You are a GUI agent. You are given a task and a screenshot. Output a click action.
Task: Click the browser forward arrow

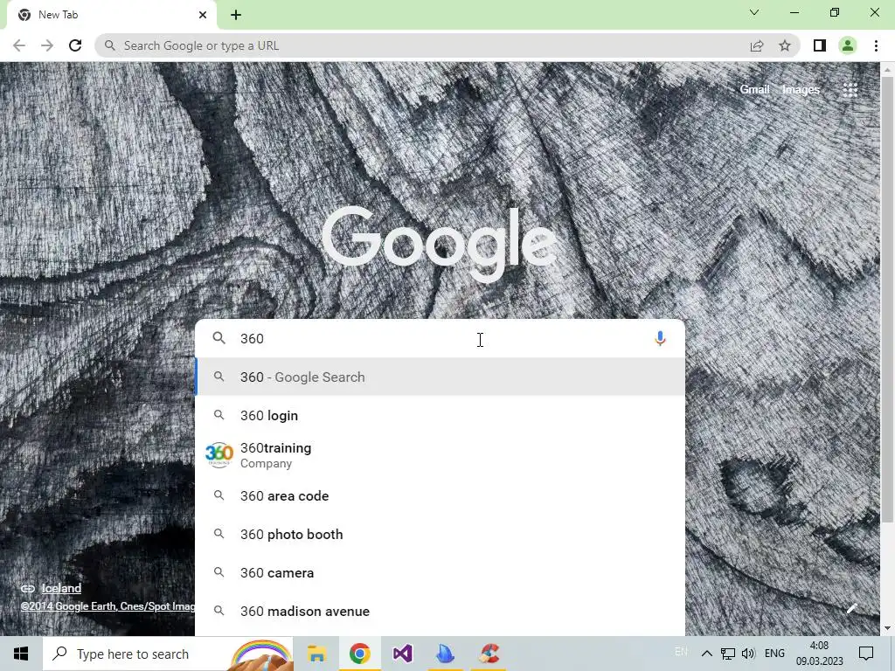[x=47, y=45]
